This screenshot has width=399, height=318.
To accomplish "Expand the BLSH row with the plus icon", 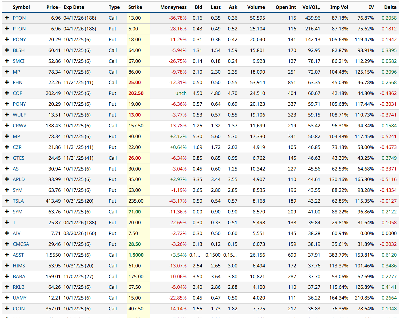I will point(7,50).
